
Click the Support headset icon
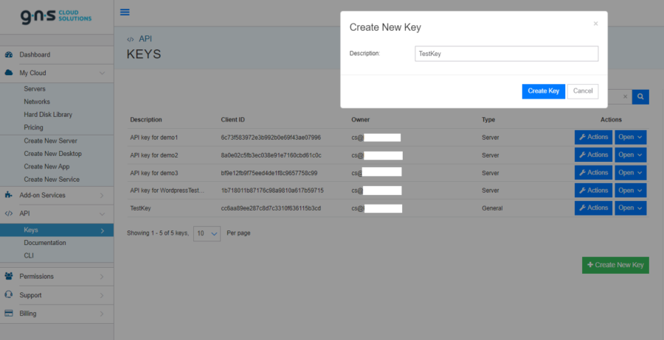(8, 295)
